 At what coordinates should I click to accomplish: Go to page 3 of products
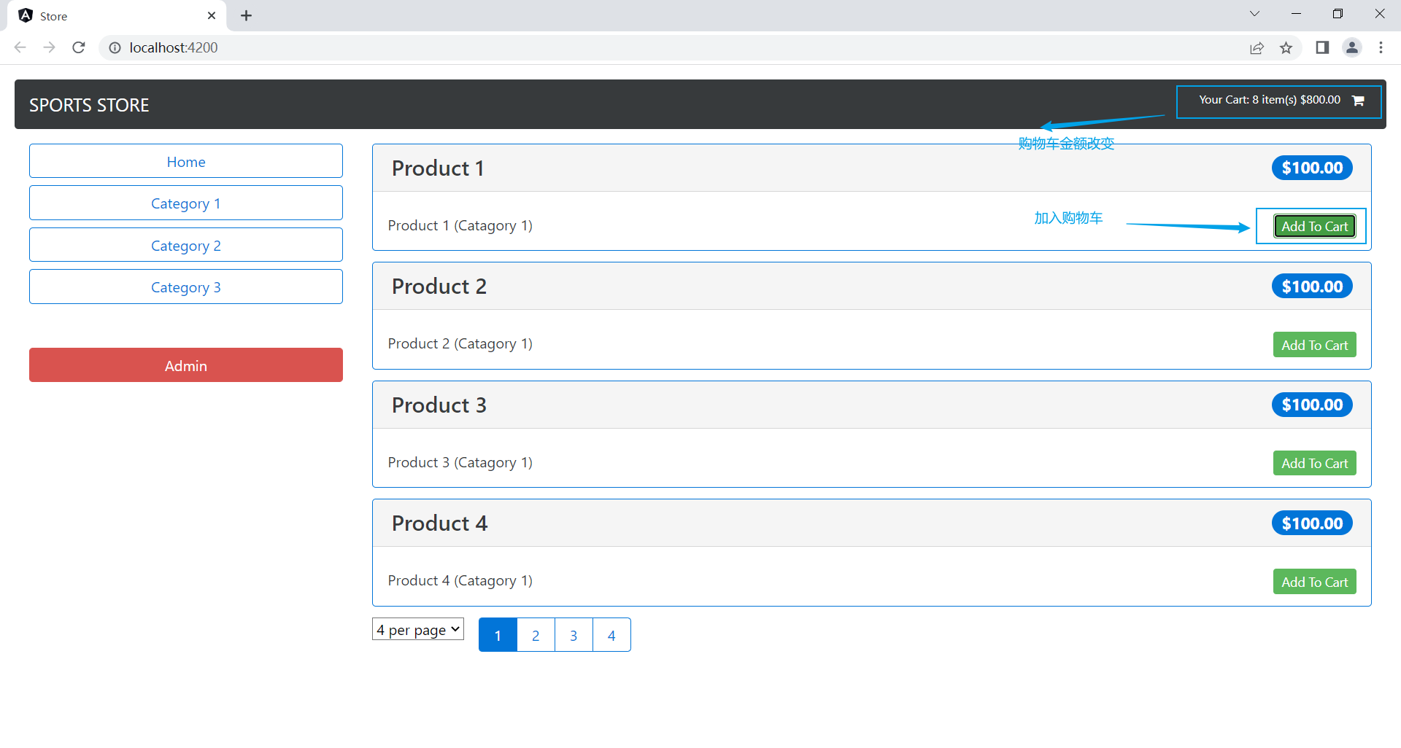(x=574, y=635)
